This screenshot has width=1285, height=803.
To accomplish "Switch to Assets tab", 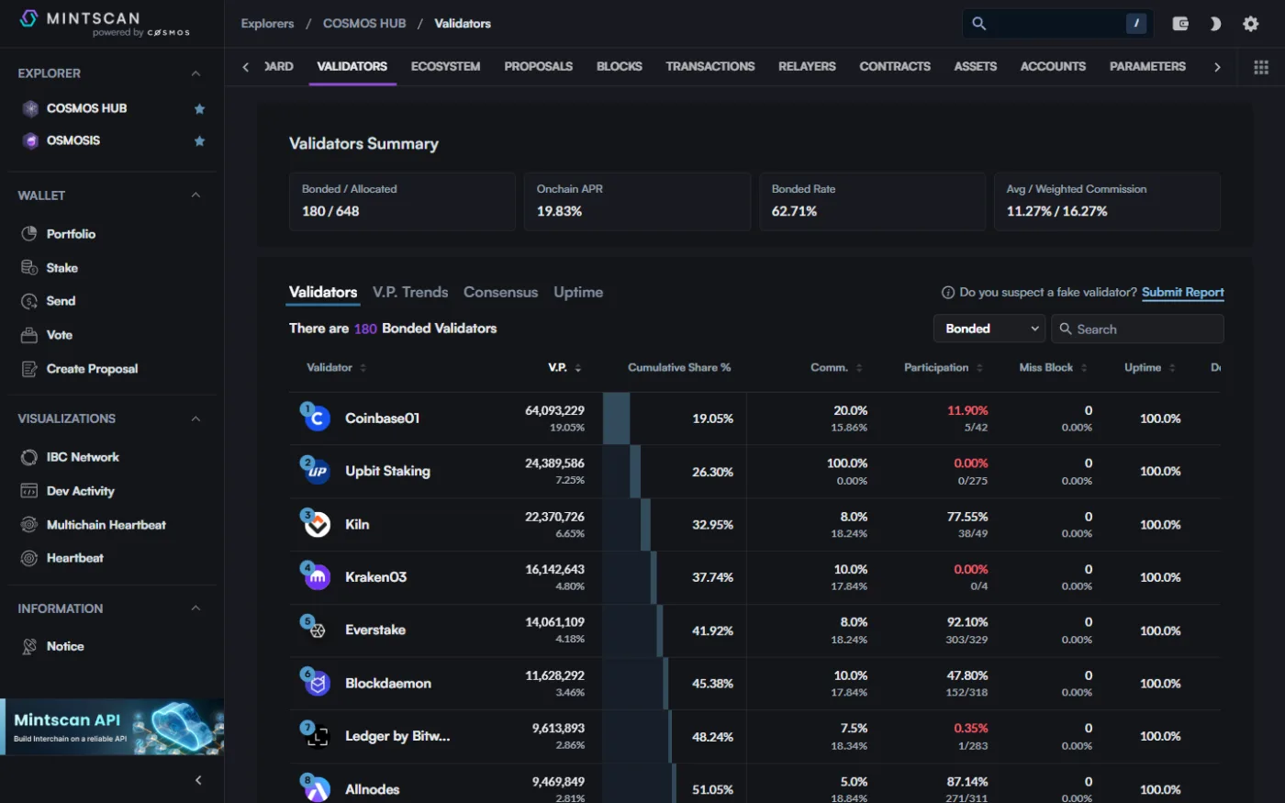I will tap(976, 66).
